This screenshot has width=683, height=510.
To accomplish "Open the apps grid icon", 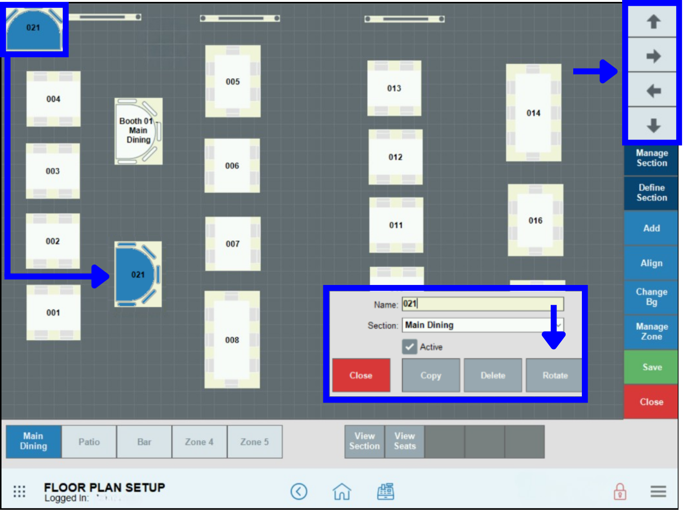I will pyautogui.click(x=20, y=491).
